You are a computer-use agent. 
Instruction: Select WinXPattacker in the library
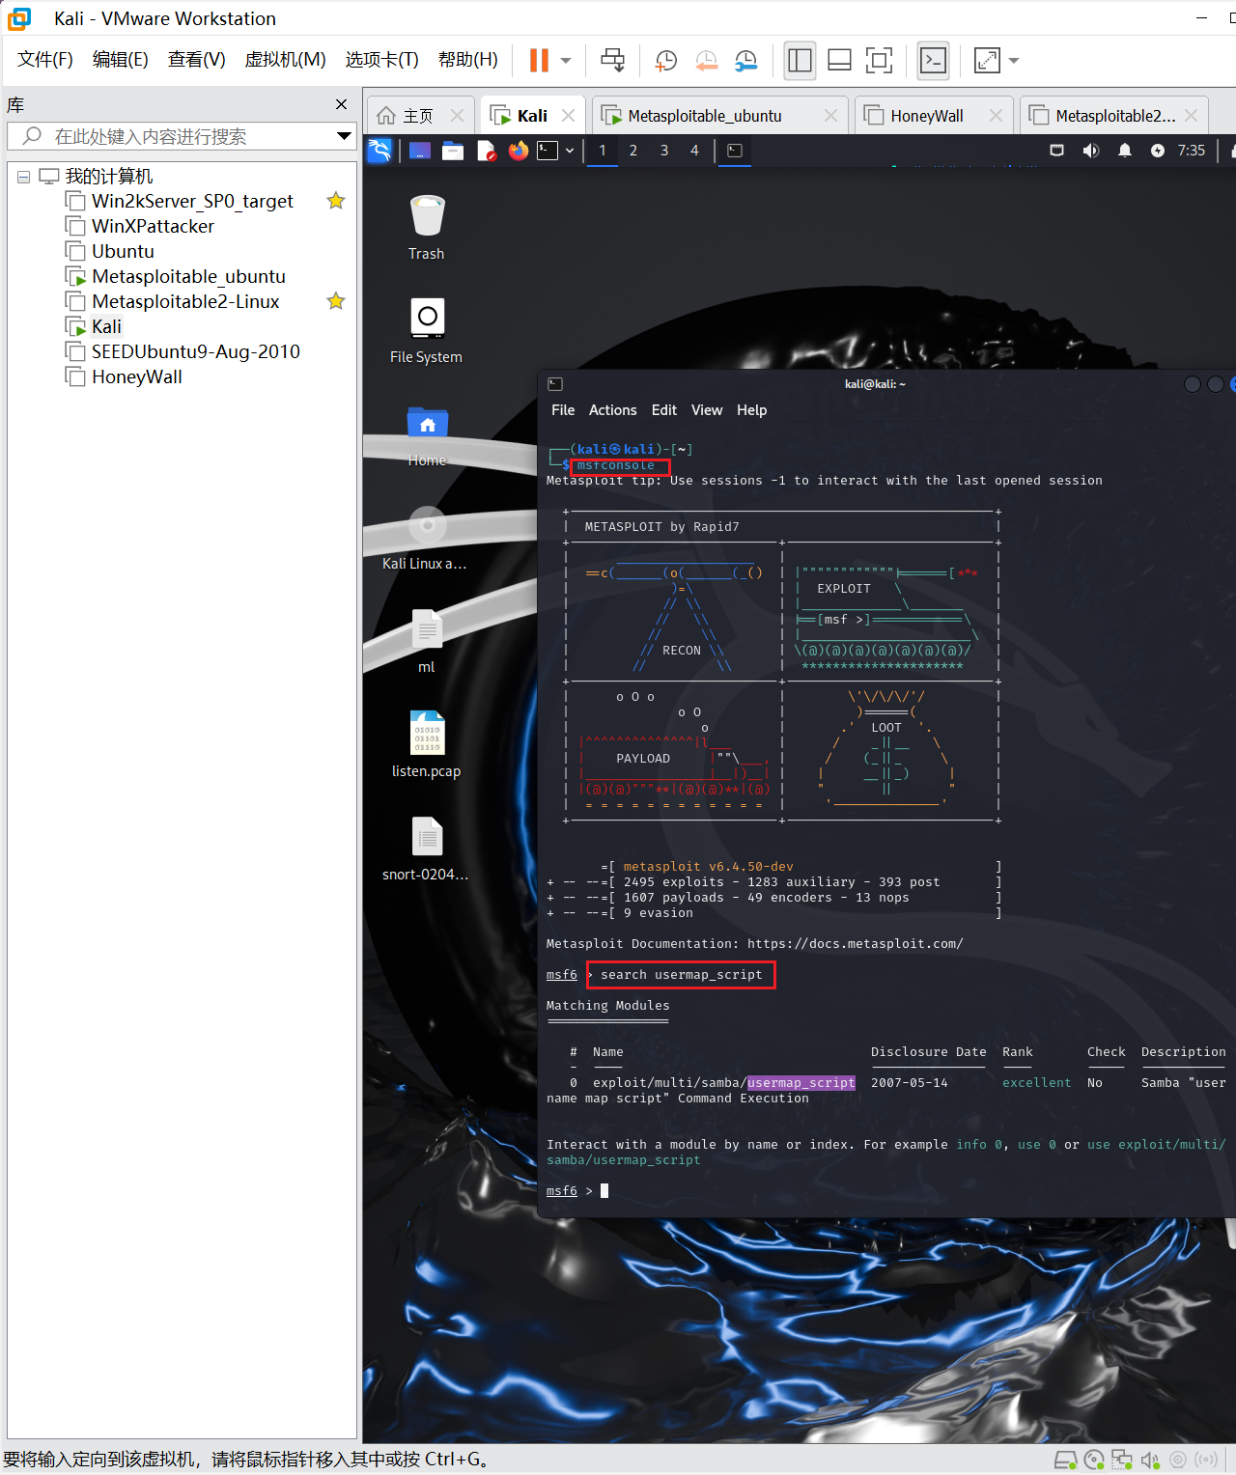(x=153, y=226)
